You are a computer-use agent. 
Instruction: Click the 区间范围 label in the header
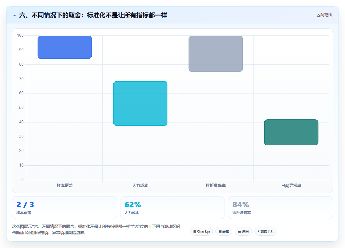tap(324, 15)
